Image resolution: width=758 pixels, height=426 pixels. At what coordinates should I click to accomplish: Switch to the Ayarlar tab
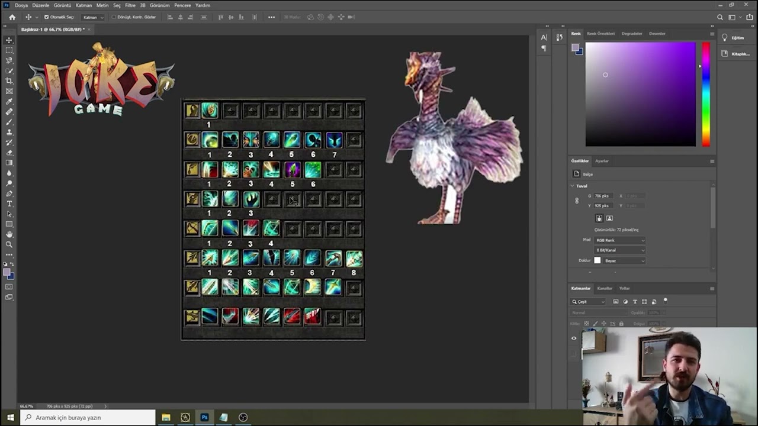(x=602, y=161)
